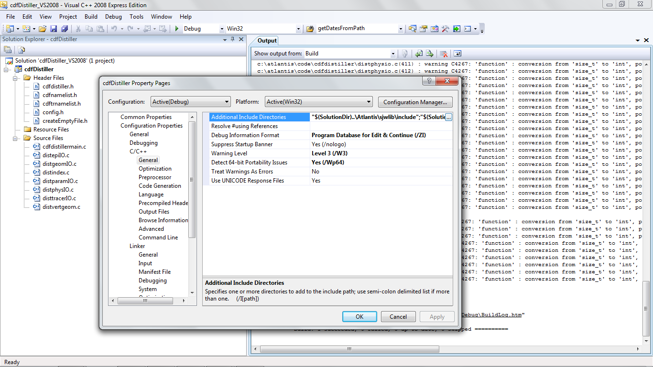Open the Build menu

click(x=91, y=17)
